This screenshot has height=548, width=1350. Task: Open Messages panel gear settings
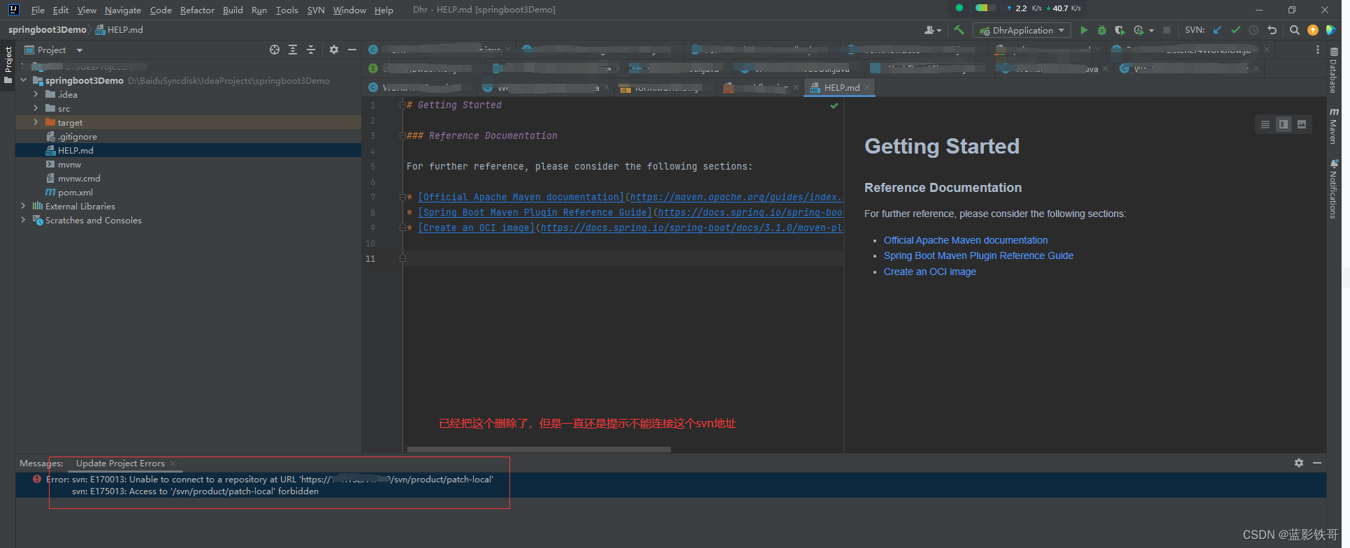point(1298,463)
